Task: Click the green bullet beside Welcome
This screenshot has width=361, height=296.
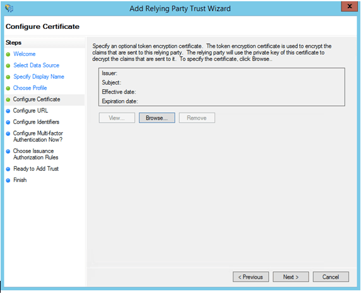Action: pos(8,54)
